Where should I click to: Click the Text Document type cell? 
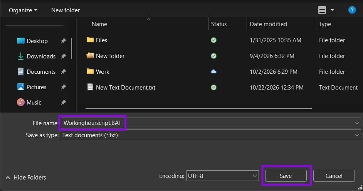(338, 88)
